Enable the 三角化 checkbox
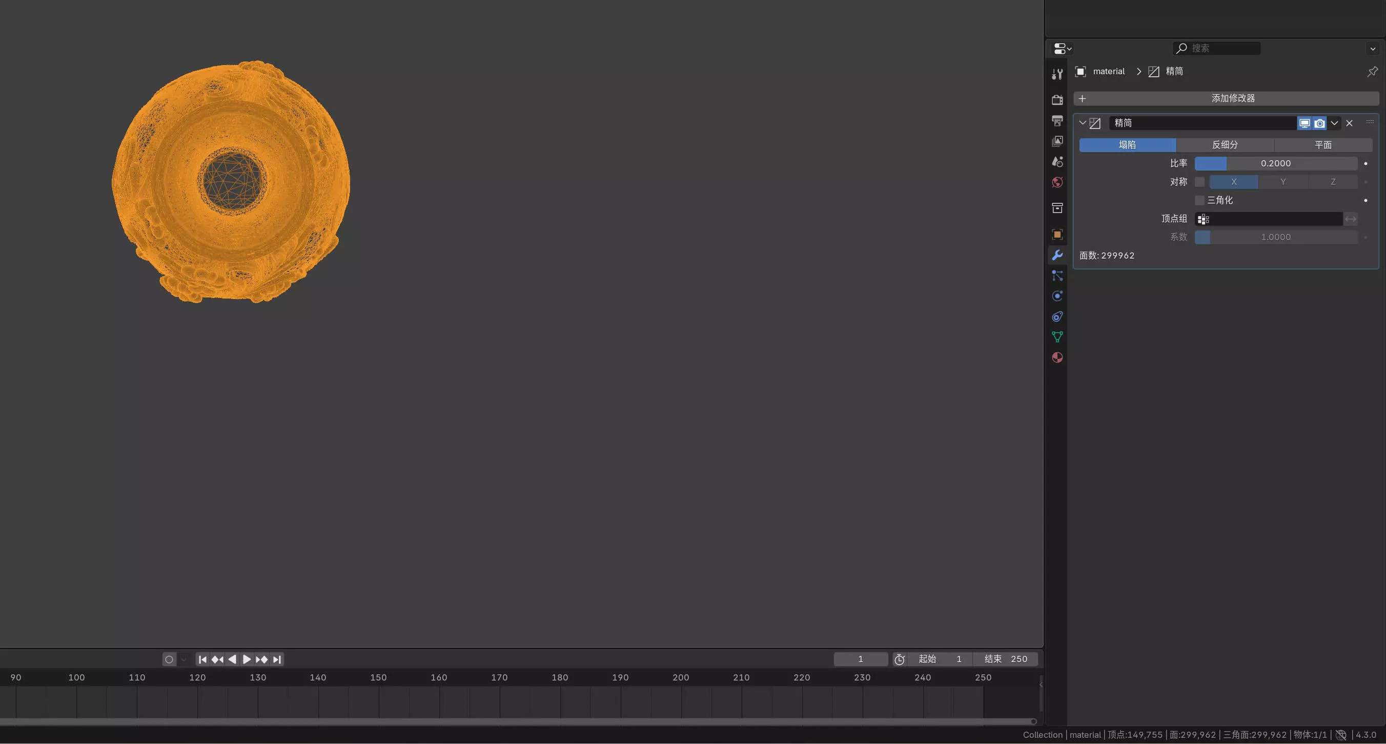 1199,200
